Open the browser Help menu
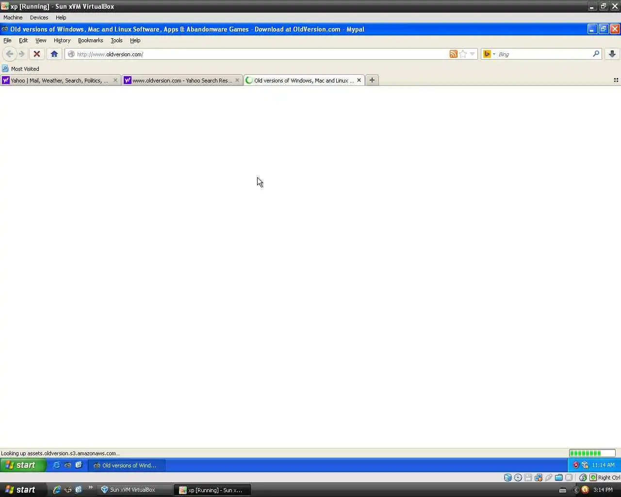The height and width of the screenshot is (497, 621). pyautogui.click(x=135, y=40)
